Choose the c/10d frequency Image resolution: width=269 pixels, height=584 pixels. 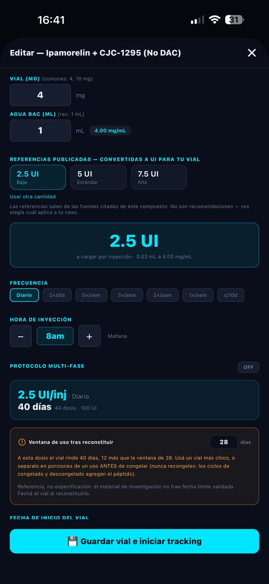231,295
